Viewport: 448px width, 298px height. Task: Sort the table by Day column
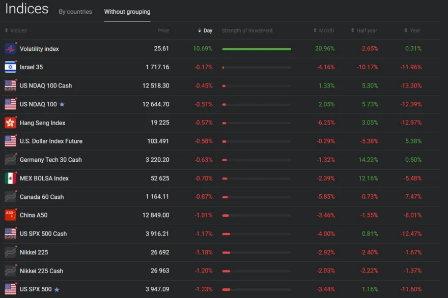click(205, 31)
